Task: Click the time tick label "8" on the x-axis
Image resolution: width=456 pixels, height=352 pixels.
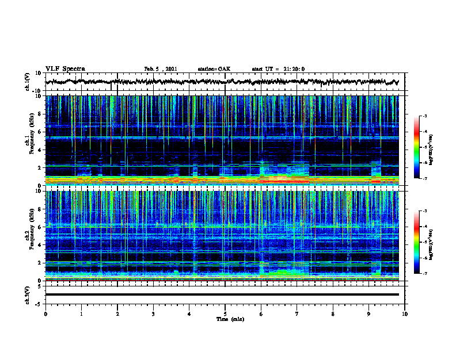Action: (x=333, y=314)
